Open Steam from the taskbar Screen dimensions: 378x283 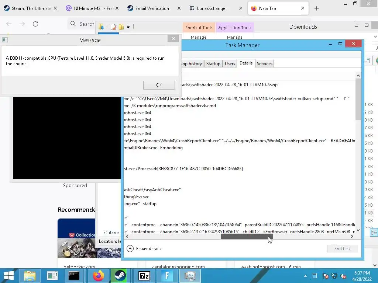[120, 276]
